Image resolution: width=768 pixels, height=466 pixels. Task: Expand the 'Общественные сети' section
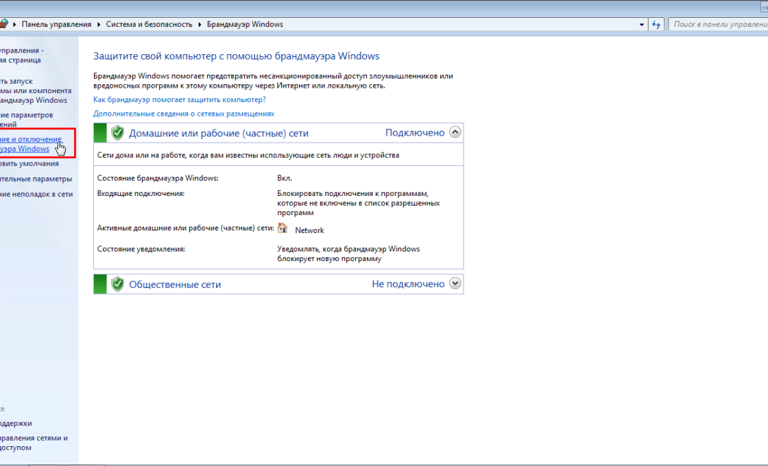coord(455,284)
